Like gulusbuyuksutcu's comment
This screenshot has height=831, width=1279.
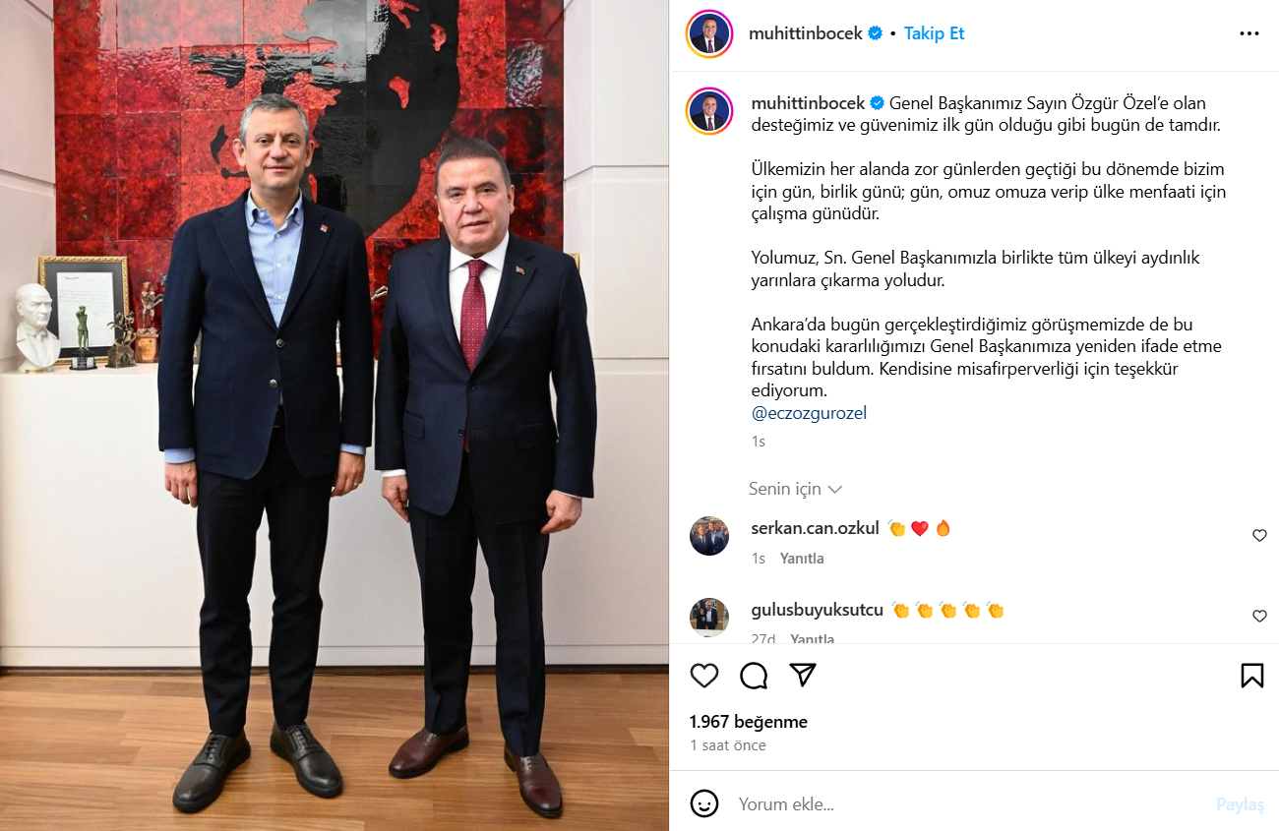pyautogui.click(x=1259, y=617)
